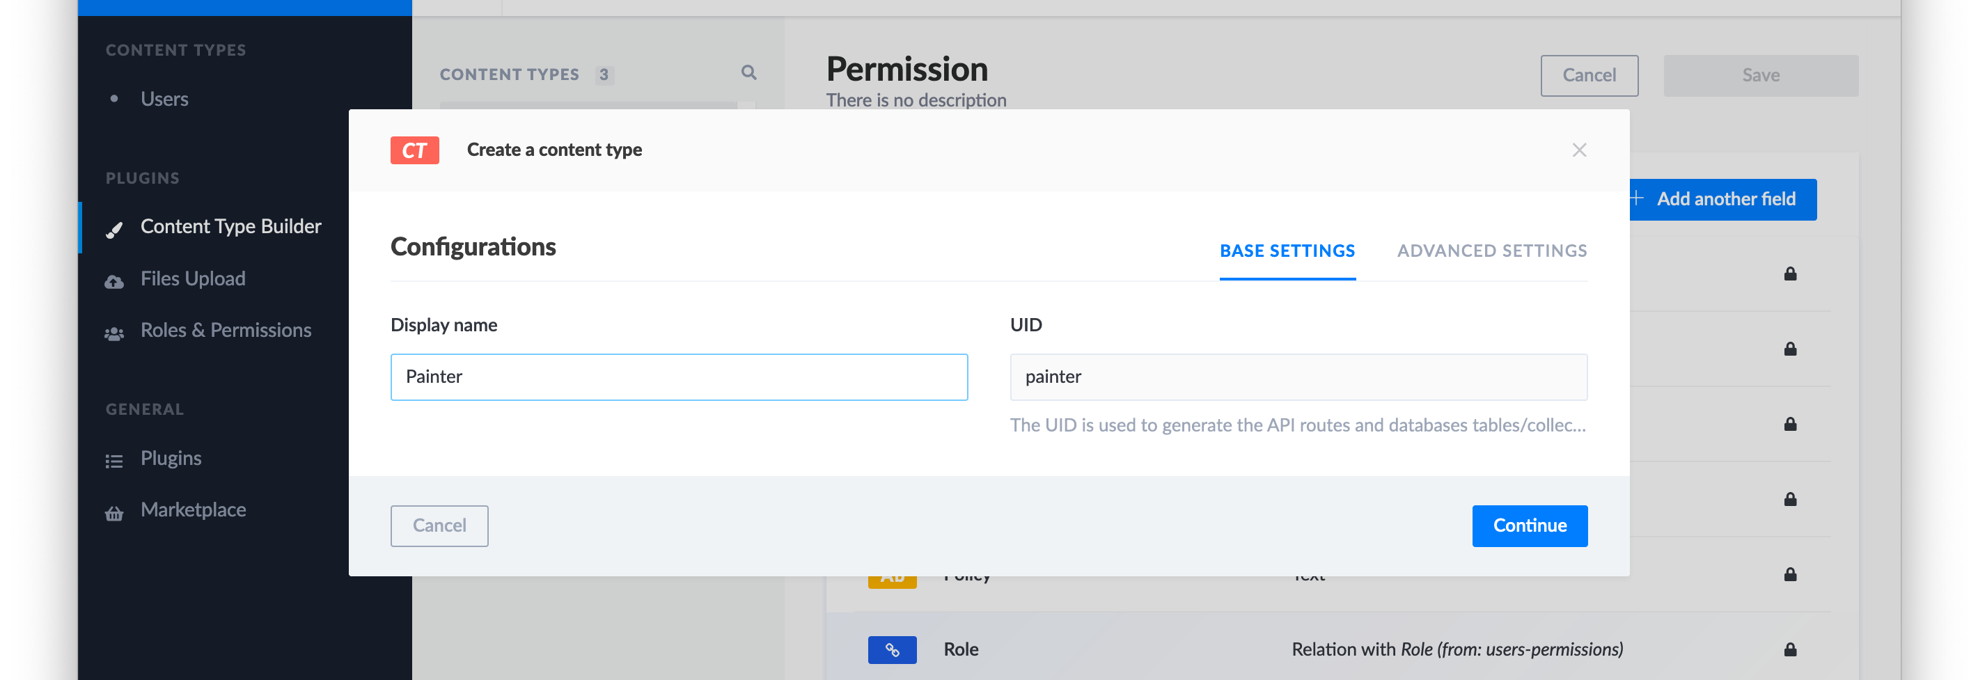Click the Marketplace basket icon

coord(114,513)
